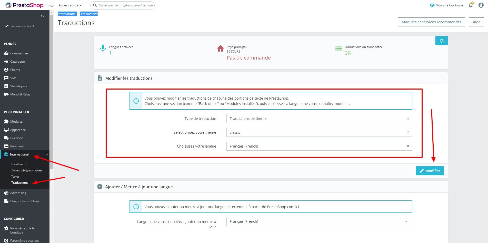
Task: Click the 0% front-office translations value
Action: coord(348,53)
